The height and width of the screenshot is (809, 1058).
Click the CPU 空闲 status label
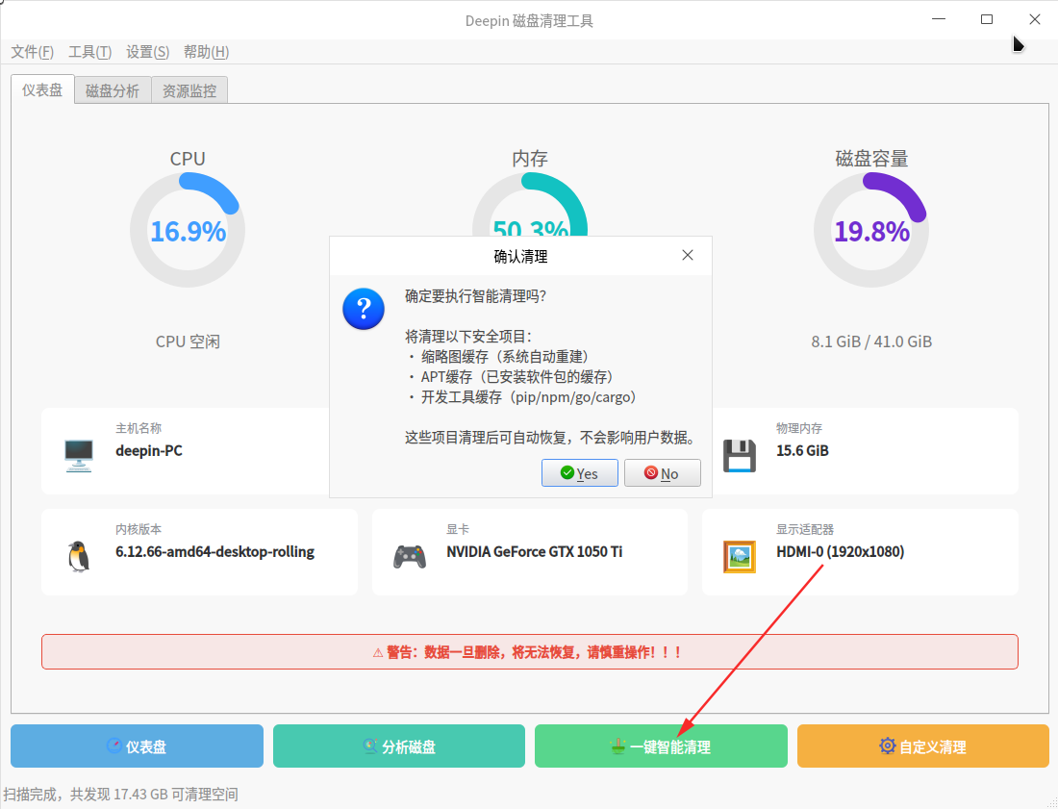(x=188, y=341)
